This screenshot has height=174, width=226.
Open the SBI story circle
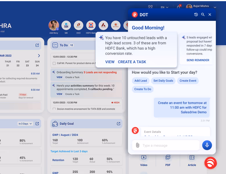point(66,25)
